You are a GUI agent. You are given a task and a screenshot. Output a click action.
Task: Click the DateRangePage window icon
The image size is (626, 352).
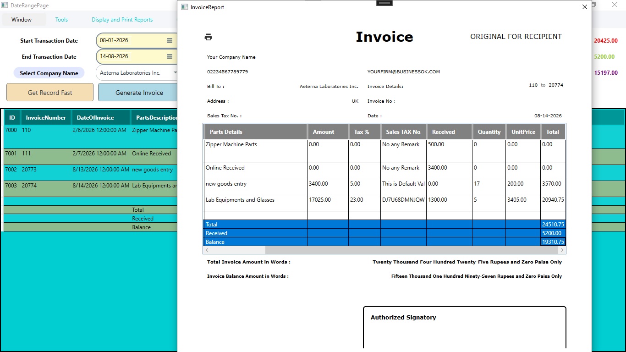click(5, 5)
